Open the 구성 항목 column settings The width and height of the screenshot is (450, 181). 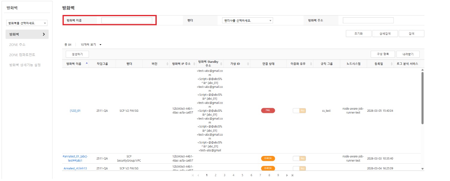click(383, 54)
